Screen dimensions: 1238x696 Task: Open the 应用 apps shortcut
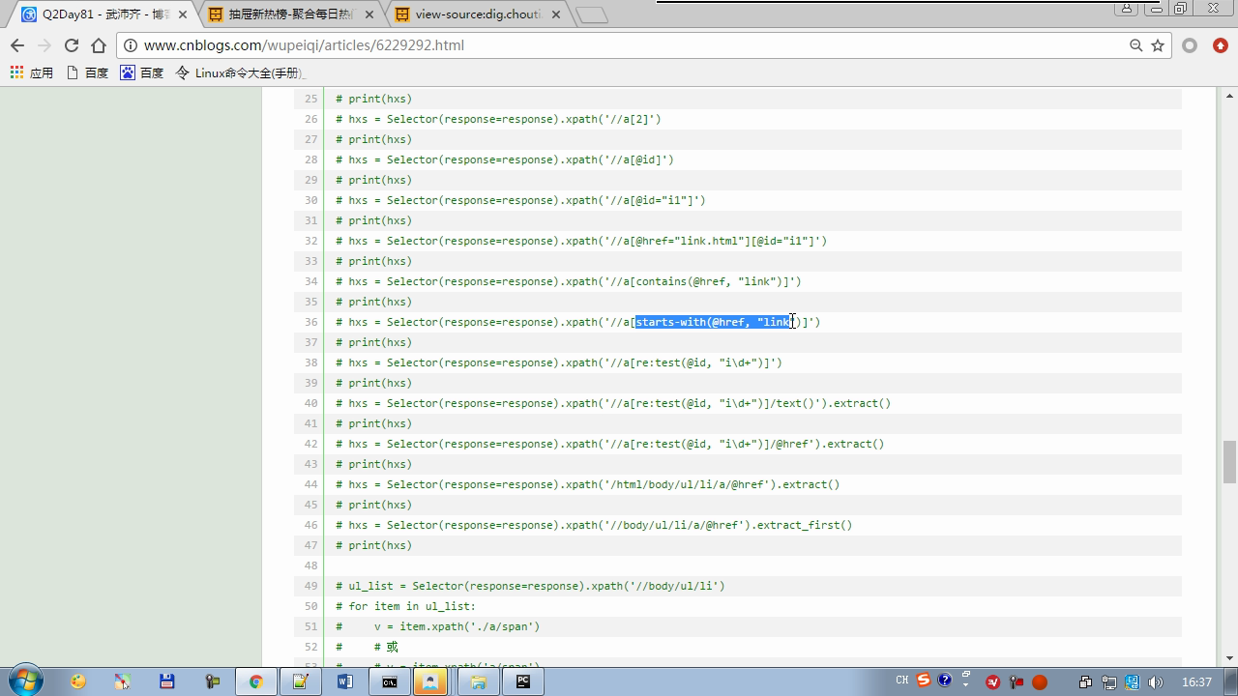point(32,72)
